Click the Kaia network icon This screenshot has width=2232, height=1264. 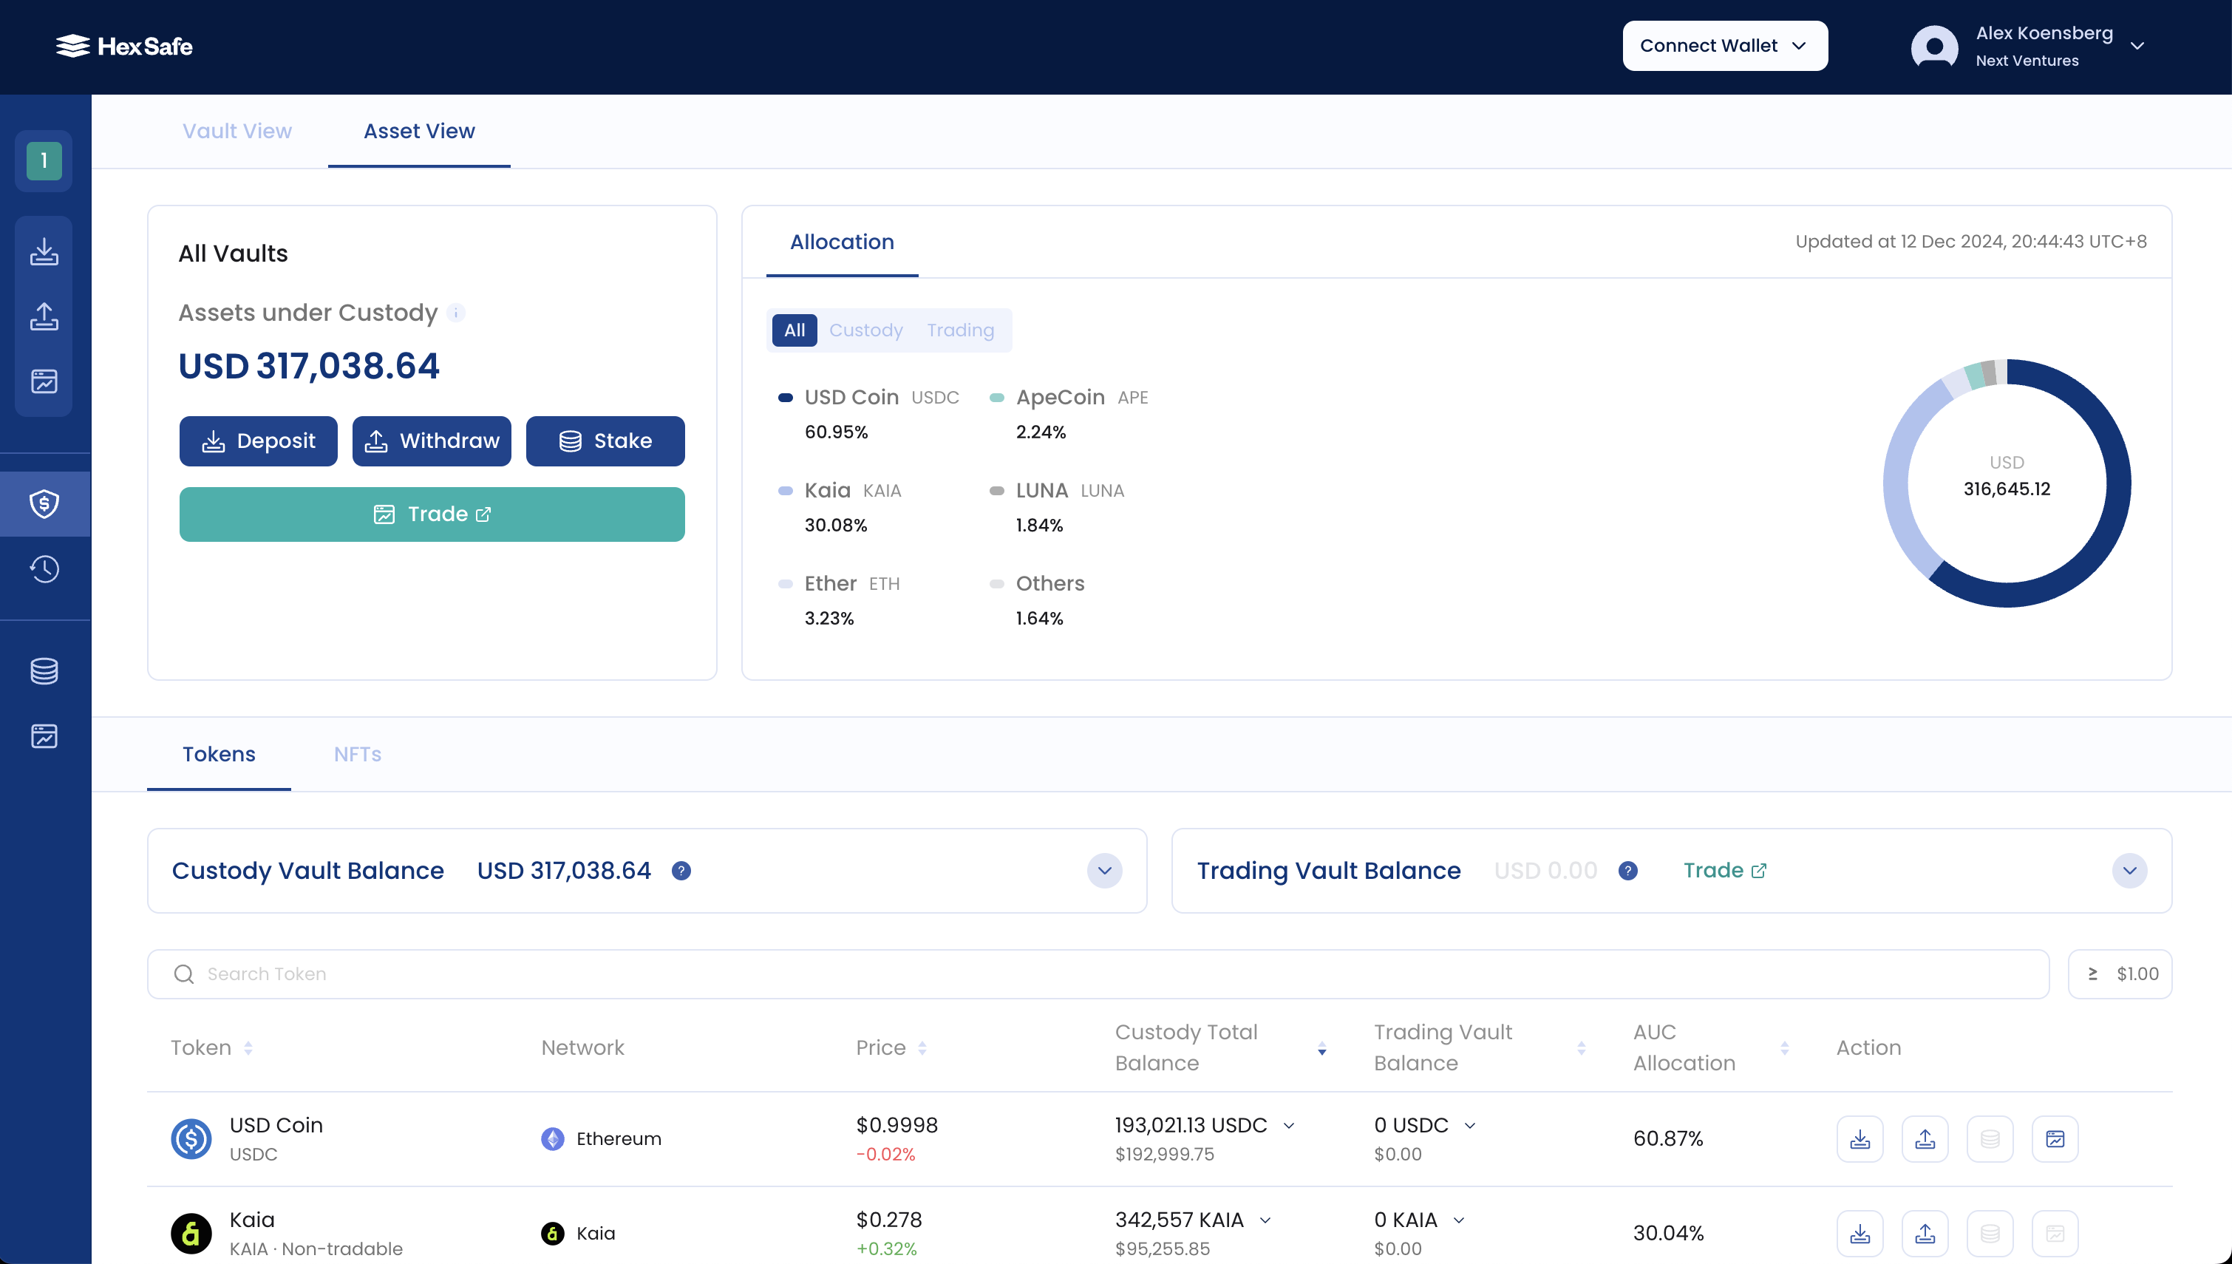click(553, 1234)
